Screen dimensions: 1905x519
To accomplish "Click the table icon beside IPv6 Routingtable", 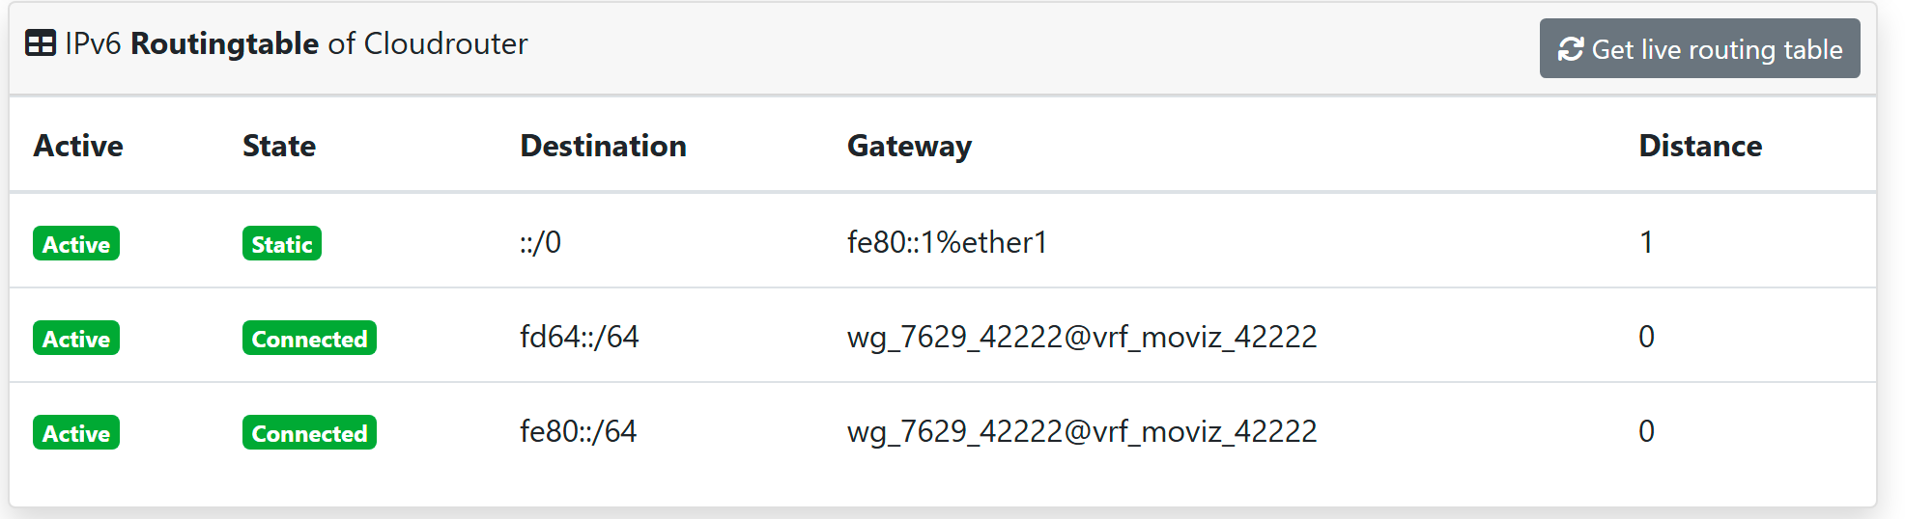I will click(41, 44).
